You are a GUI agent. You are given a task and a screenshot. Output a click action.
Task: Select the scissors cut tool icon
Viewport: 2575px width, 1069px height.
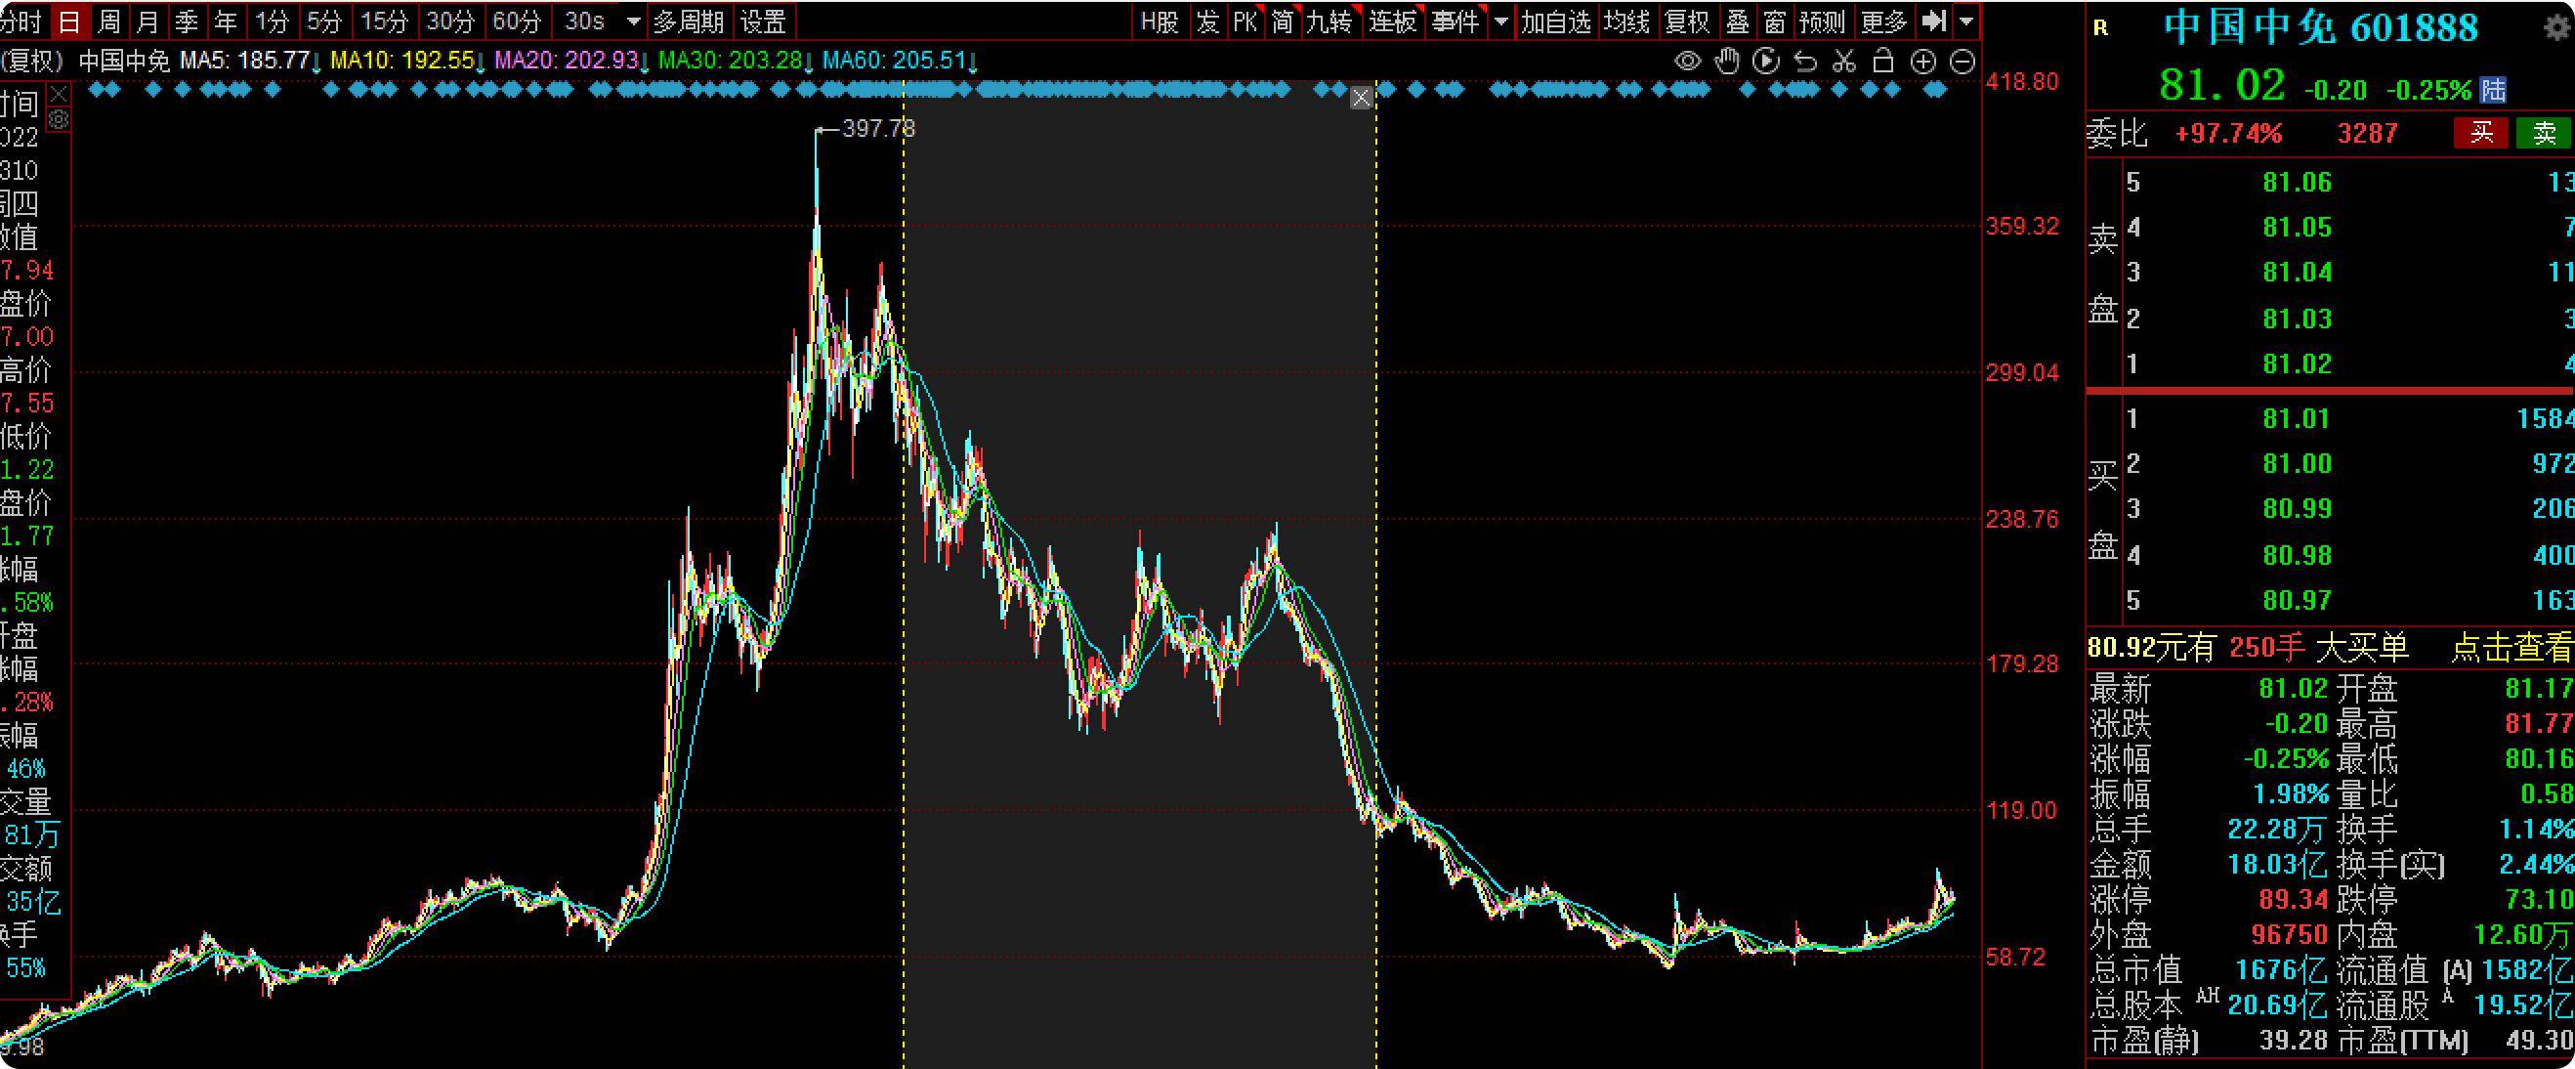pyautogui.click(x=1844, y=62)
